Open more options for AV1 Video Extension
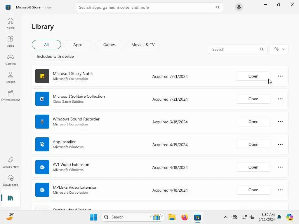Image resolution: width=299 pixels, height=224 pixels. tap(280, 167)
